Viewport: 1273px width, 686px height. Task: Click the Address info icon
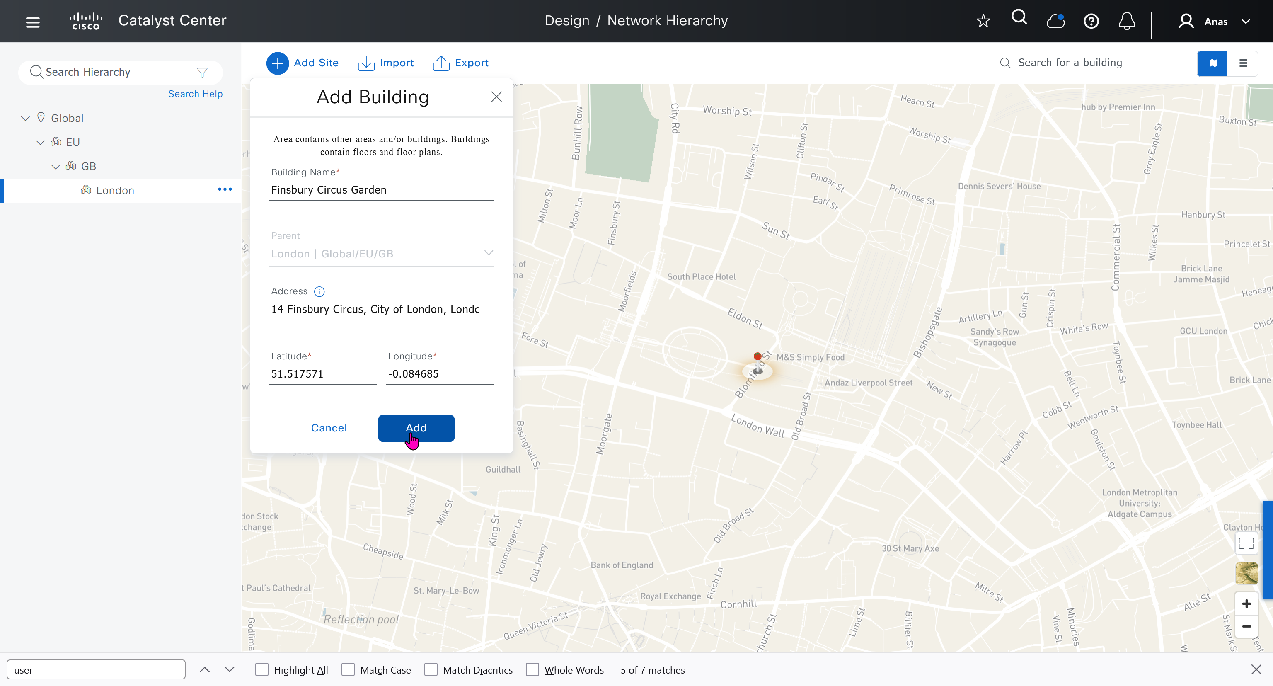point(319,291)
